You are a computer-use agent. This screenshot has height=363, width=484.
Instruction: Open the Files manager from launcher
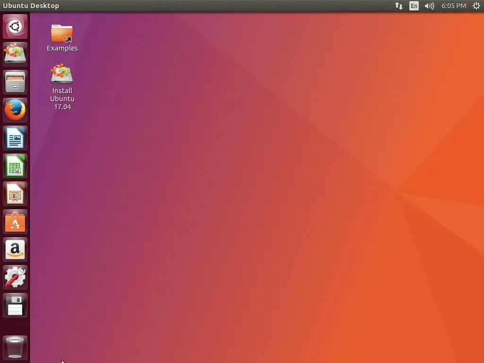(15, 82)
